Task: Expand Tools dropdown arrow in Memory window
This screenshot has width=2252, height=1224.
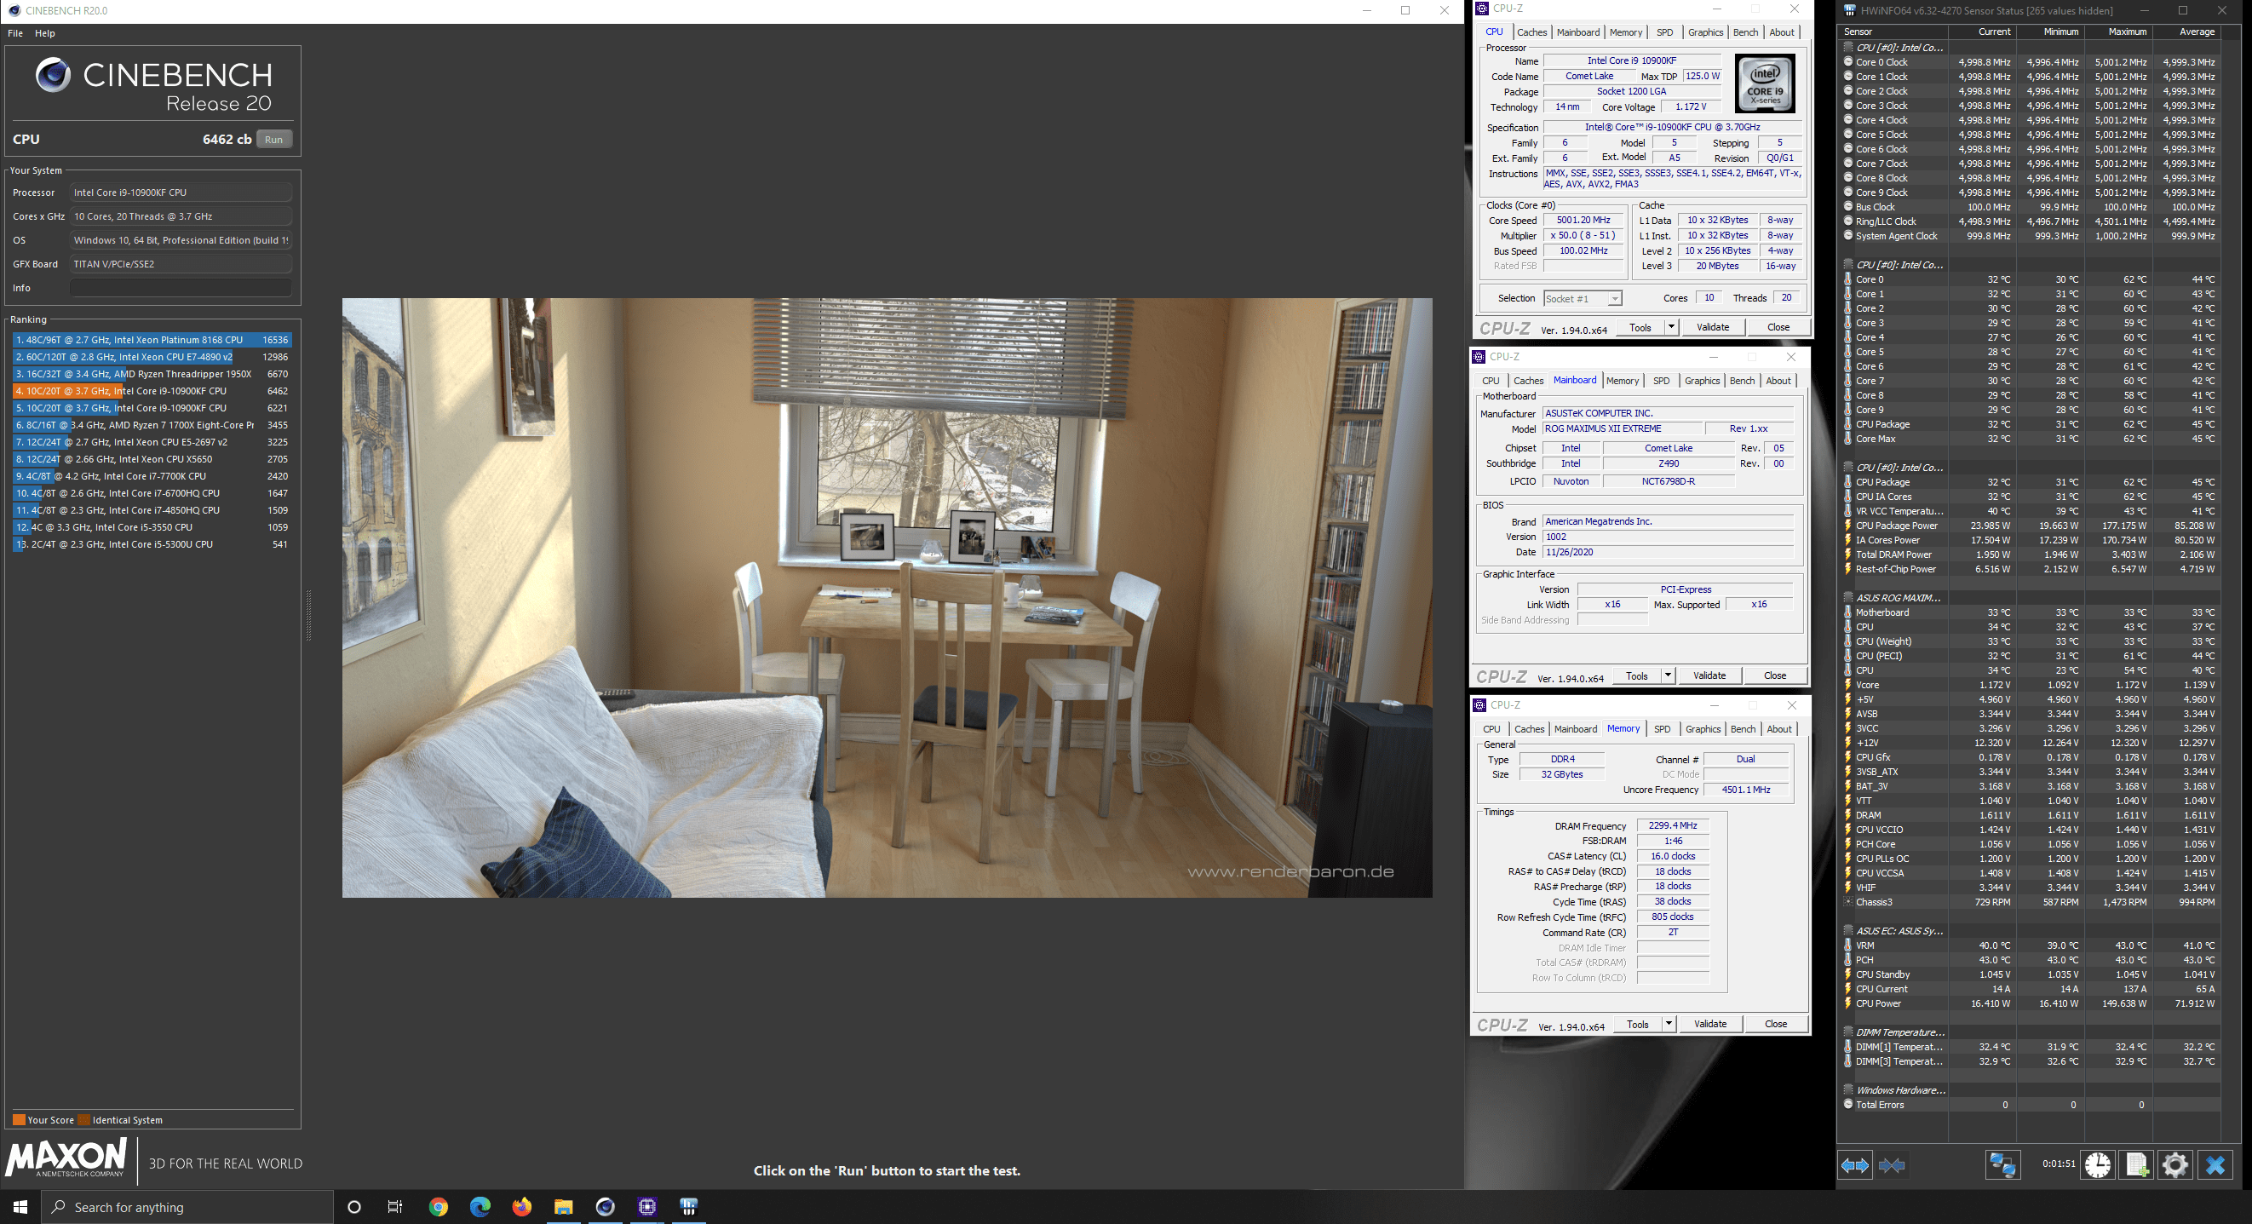Action: coord(1668,1024)
